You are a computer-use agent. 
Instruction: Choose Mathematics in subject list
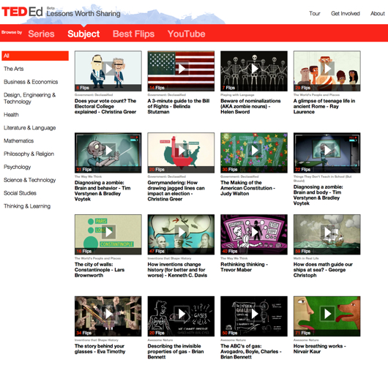tap(18, 140)
